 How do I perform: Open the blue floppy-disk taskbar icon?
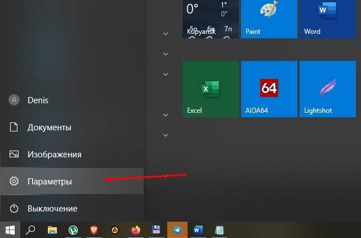click(x=157, y=230)
